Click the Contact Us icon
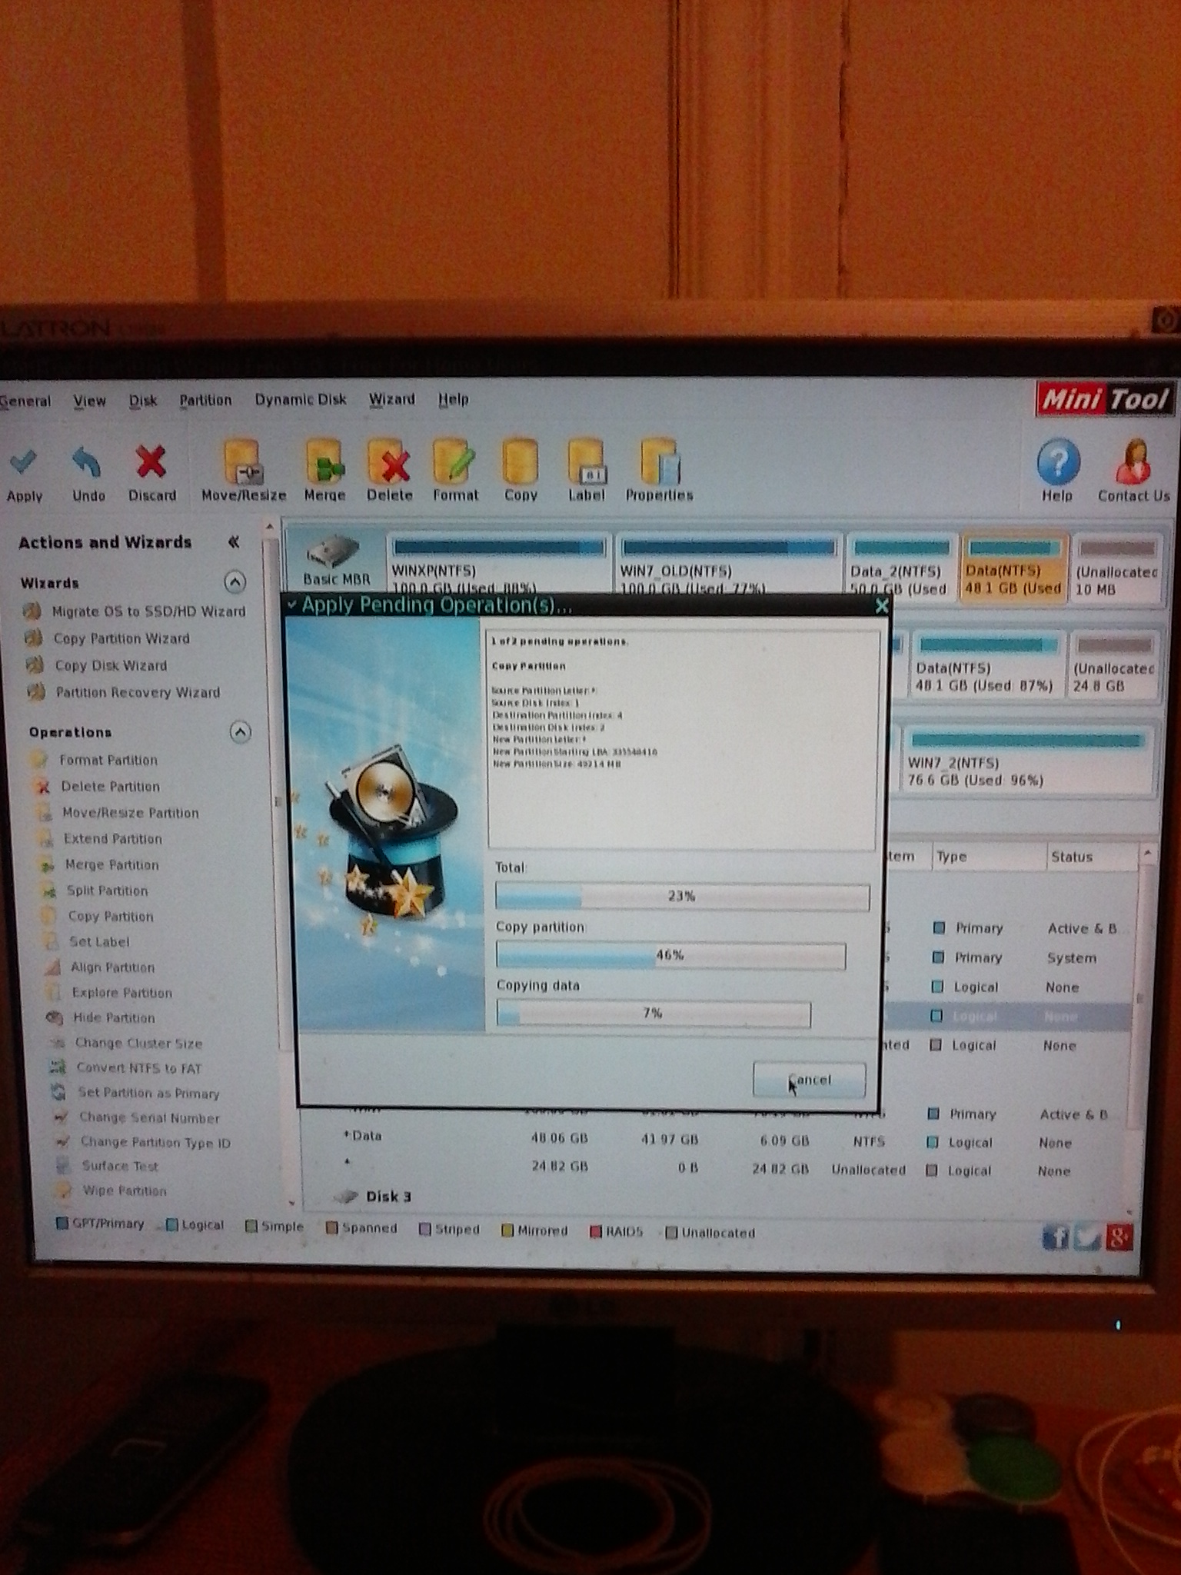Image resolution: width=1181 pixels, height=1575 pixels. [1134, 461]
